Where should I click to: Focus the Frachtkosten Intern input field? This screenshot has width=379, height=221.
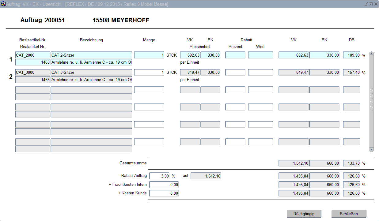164,185
